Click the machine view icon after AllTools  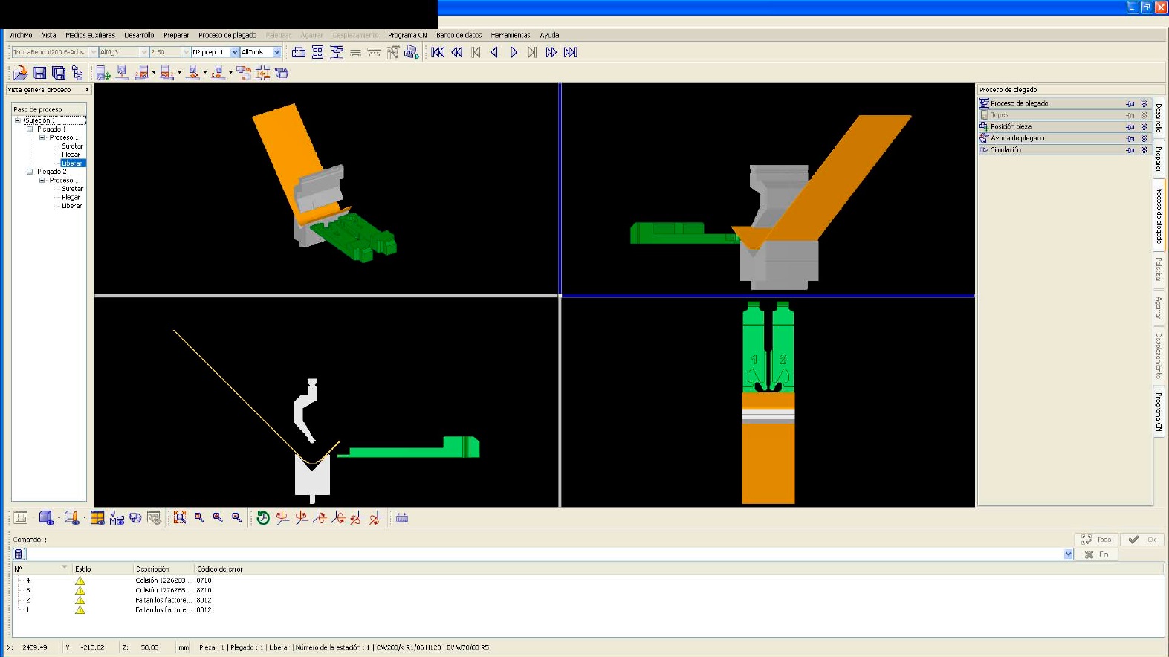(x=299, y=52)
